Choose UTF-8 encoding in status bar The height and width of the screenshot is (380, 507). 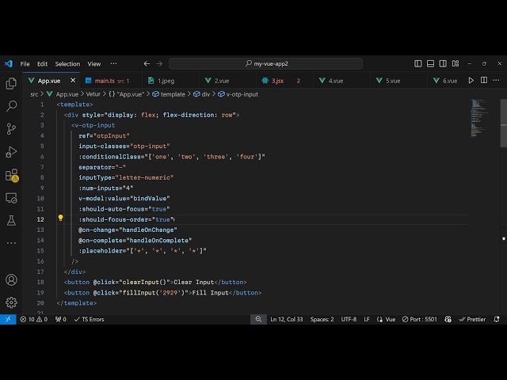click(349, 319)
